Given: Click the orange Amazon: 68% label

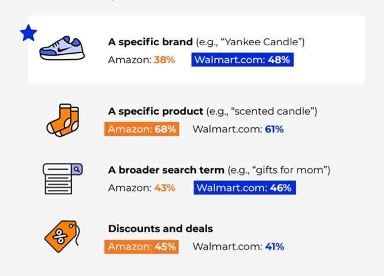Looking at the screenshot, I should 142,129.
